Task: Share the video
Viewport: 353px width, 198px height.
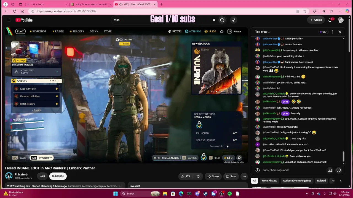Action: click(x=213, y=176)
